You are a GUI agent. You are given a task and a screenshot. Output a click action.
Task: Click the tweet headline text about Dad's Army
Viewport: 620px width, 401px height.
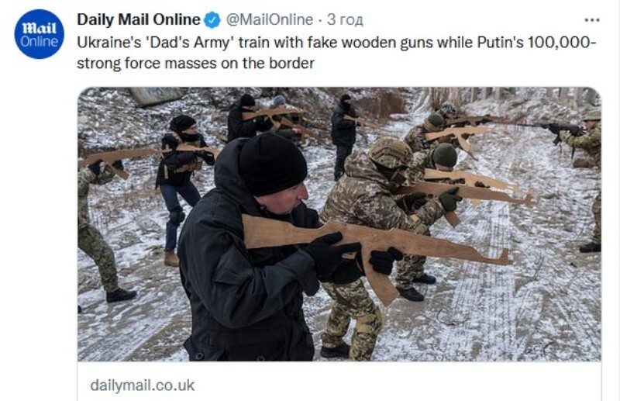(x=336, y=53)
